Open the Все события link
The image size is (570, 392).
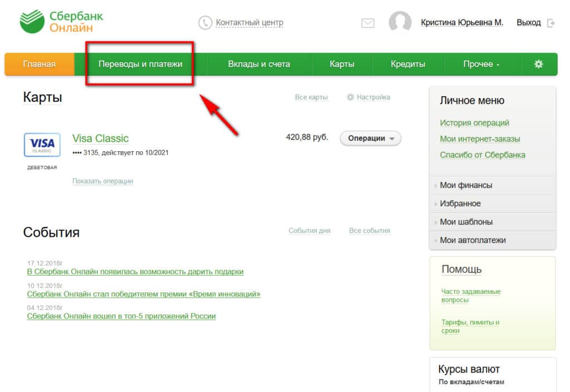370,231
